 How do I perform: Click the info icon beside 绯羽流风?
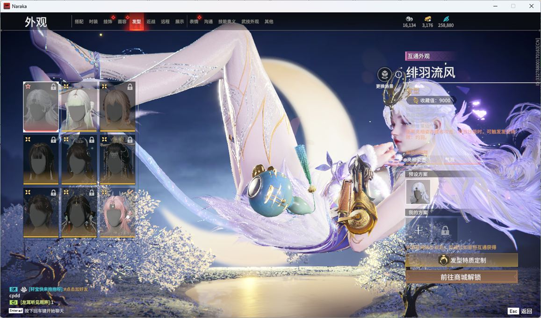pyautogui.click(x=398, y=74)
